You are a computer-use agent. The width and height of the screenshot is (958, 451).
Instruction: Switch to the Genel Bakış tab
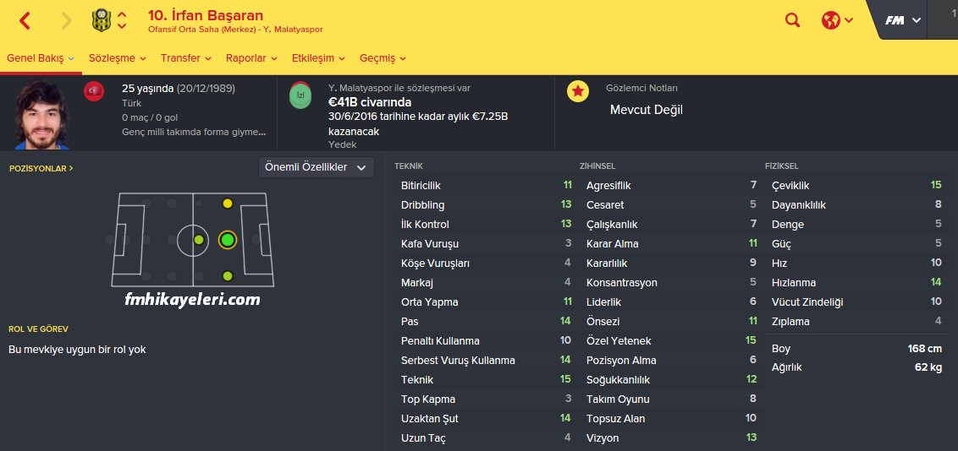click(41, 58)
